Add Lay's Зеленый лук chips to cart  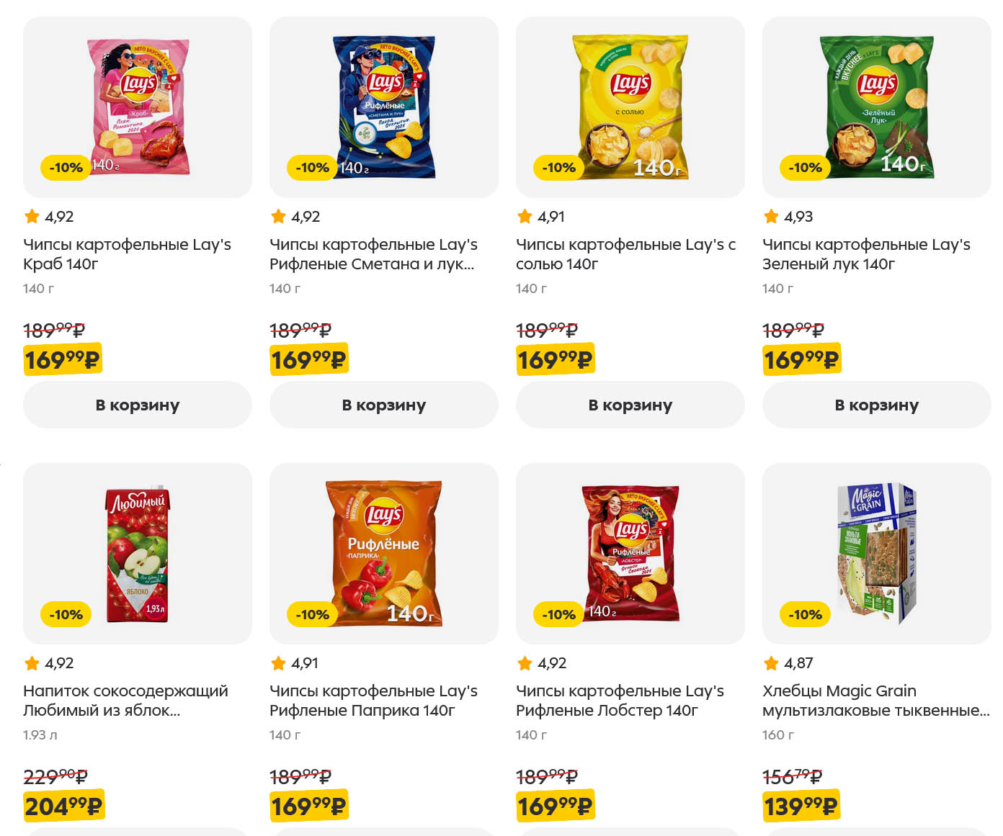click(x=876, y=405)
